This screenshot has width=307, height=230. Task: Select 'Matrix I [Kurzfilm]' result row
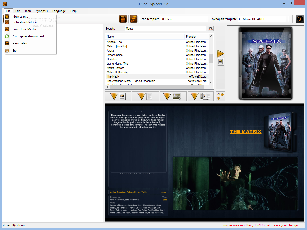157,46
